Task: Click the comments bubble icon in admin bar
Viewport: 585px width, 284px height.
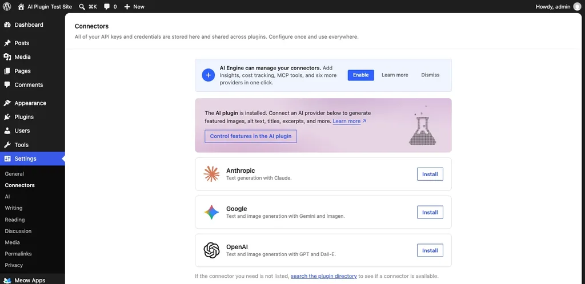Action: click(x=107, y=7)
